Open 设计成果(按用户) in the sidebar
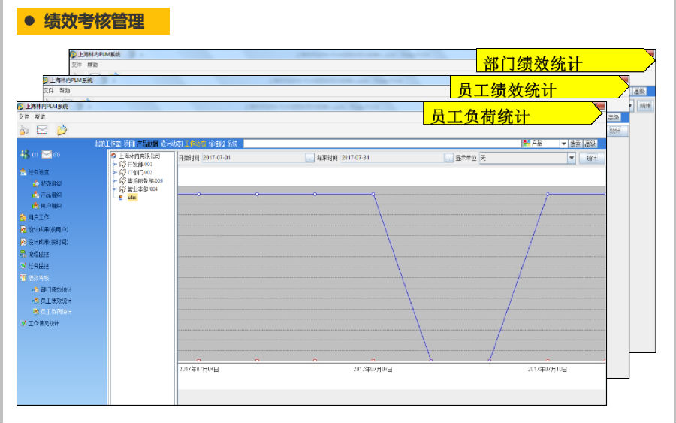 click(x=48, y=230)
